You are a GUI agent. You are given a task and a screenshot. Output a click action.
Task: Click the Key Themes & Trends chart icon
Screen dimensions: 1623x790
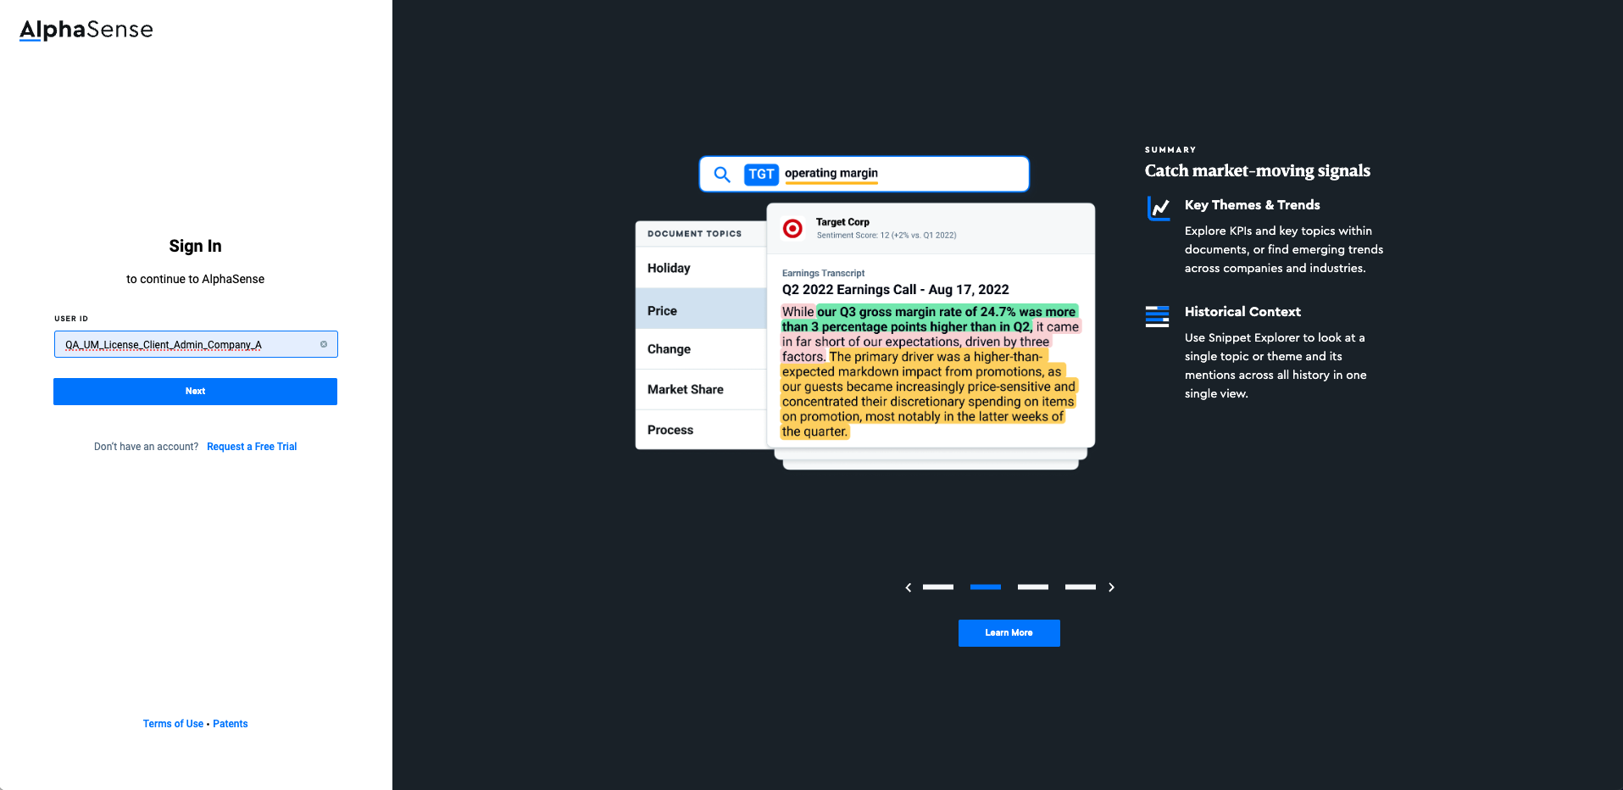pos(1159,209)
